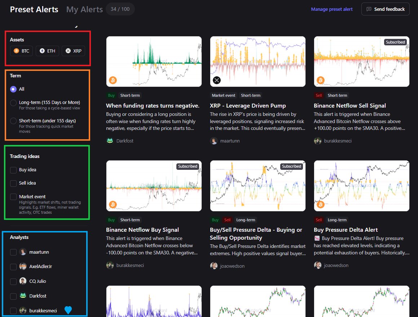
Task: Check the burakkesmeci analyst checkbox
Action: [x=13, y=311]
